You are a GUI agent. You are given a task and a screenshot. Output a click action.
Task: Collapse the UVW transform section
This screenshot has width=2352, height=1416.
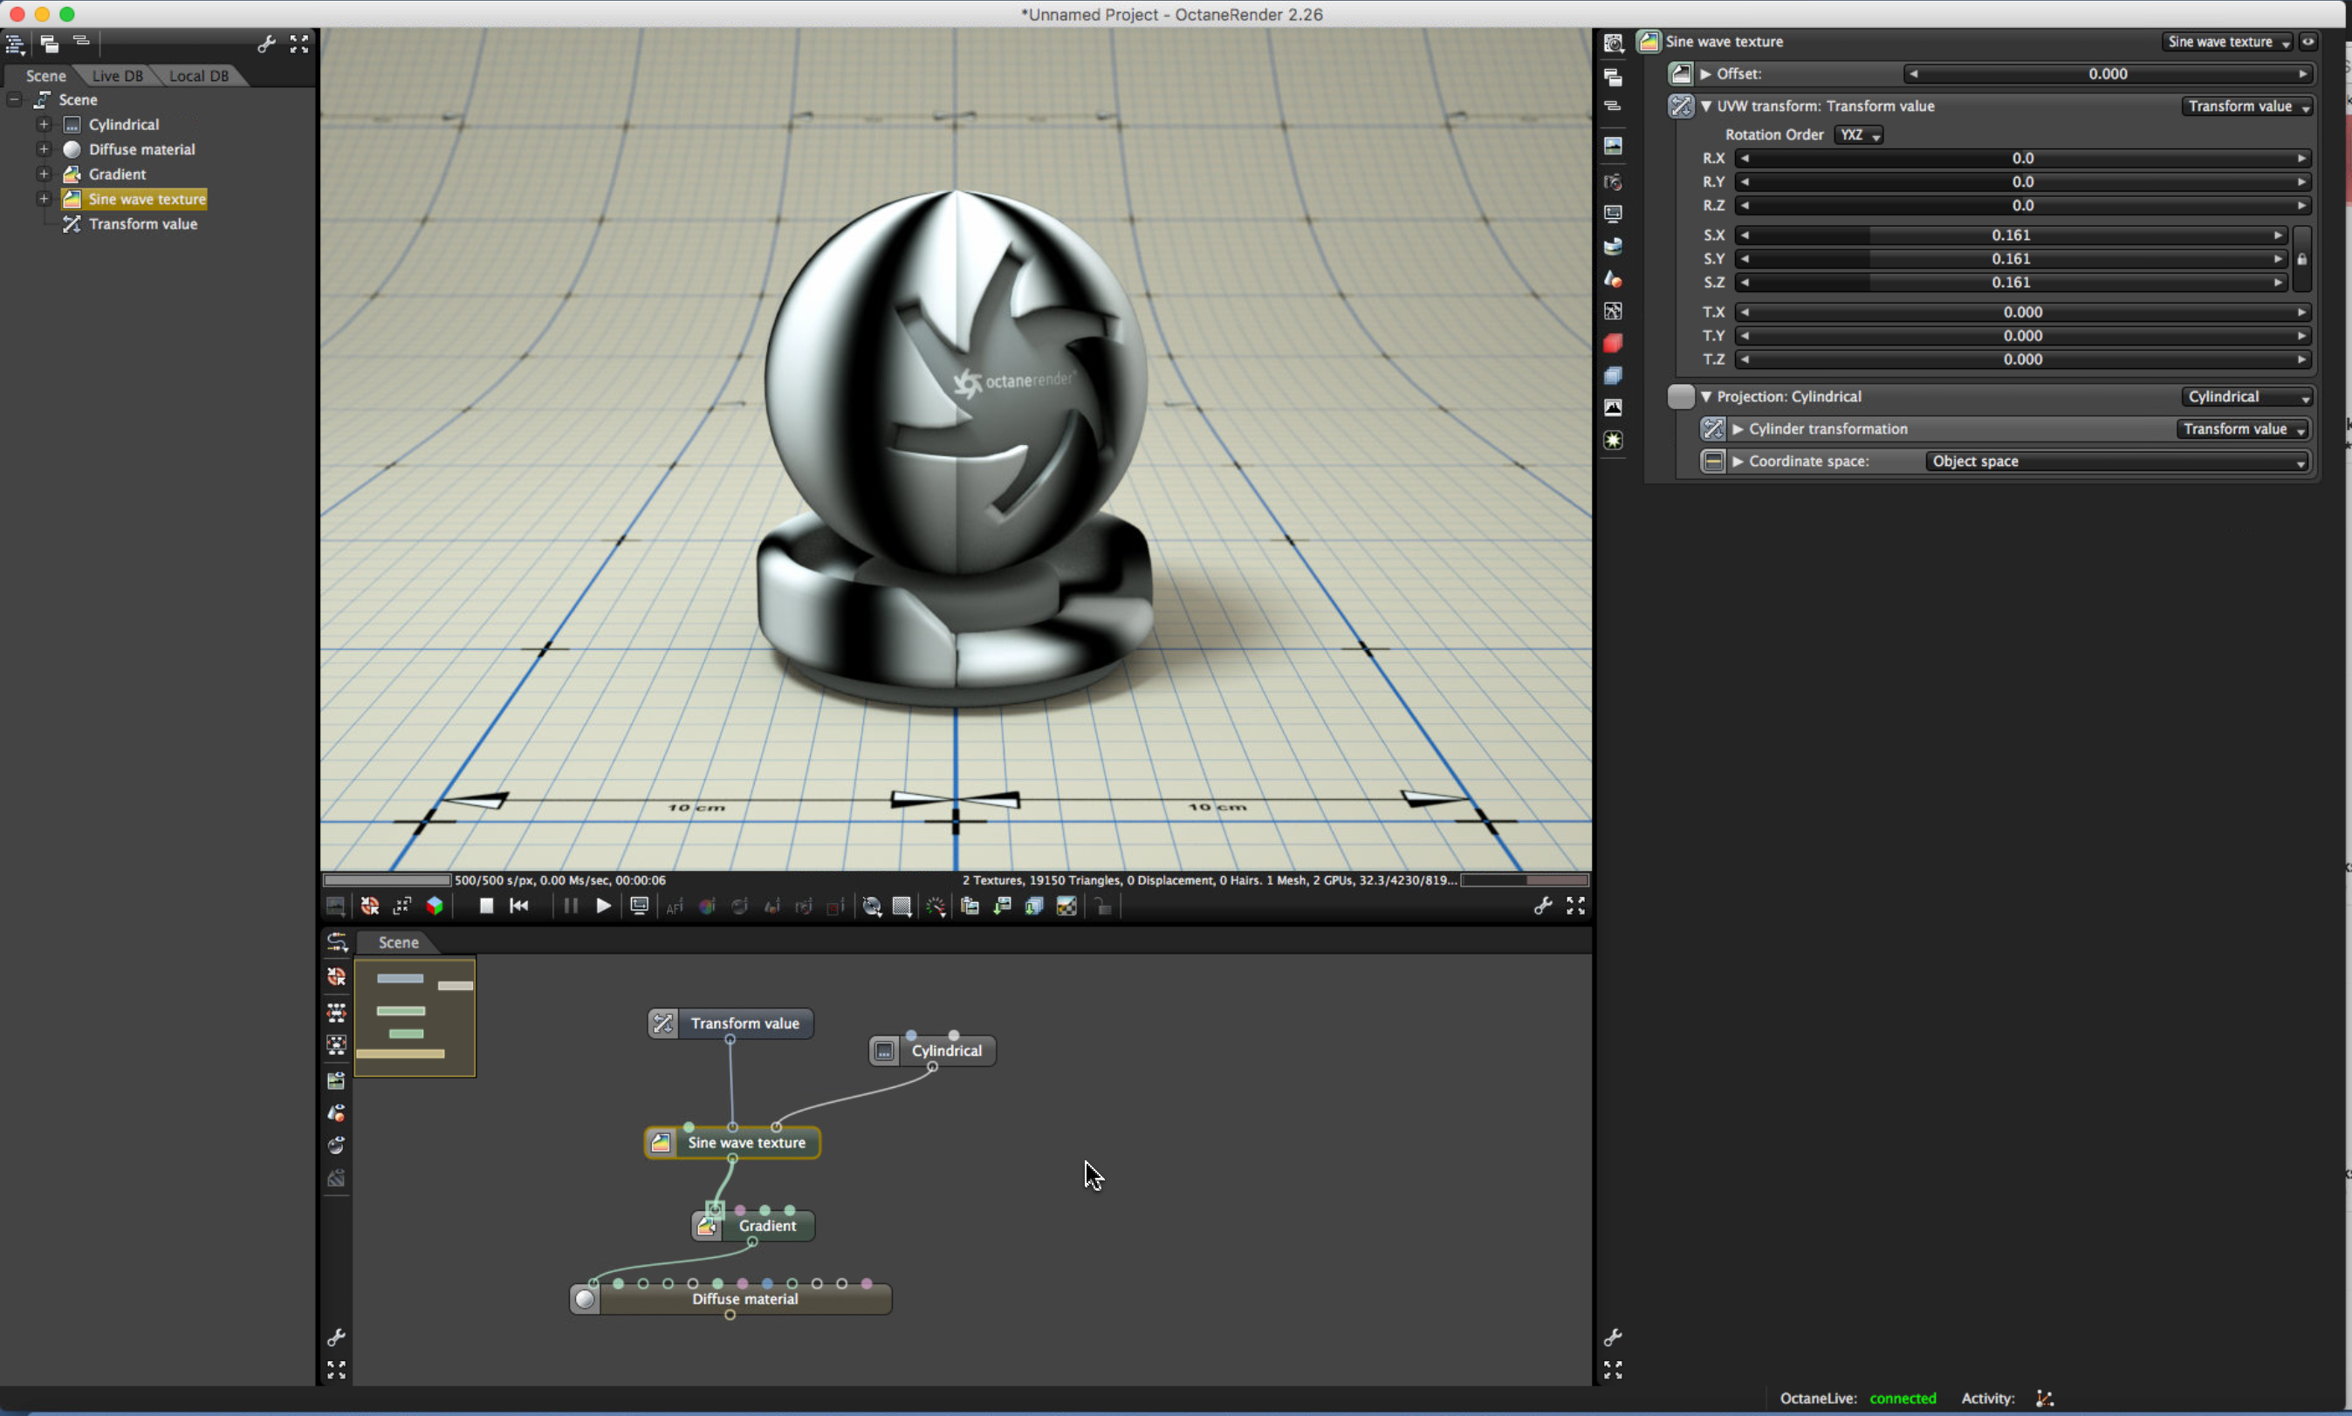[1706, 106]
